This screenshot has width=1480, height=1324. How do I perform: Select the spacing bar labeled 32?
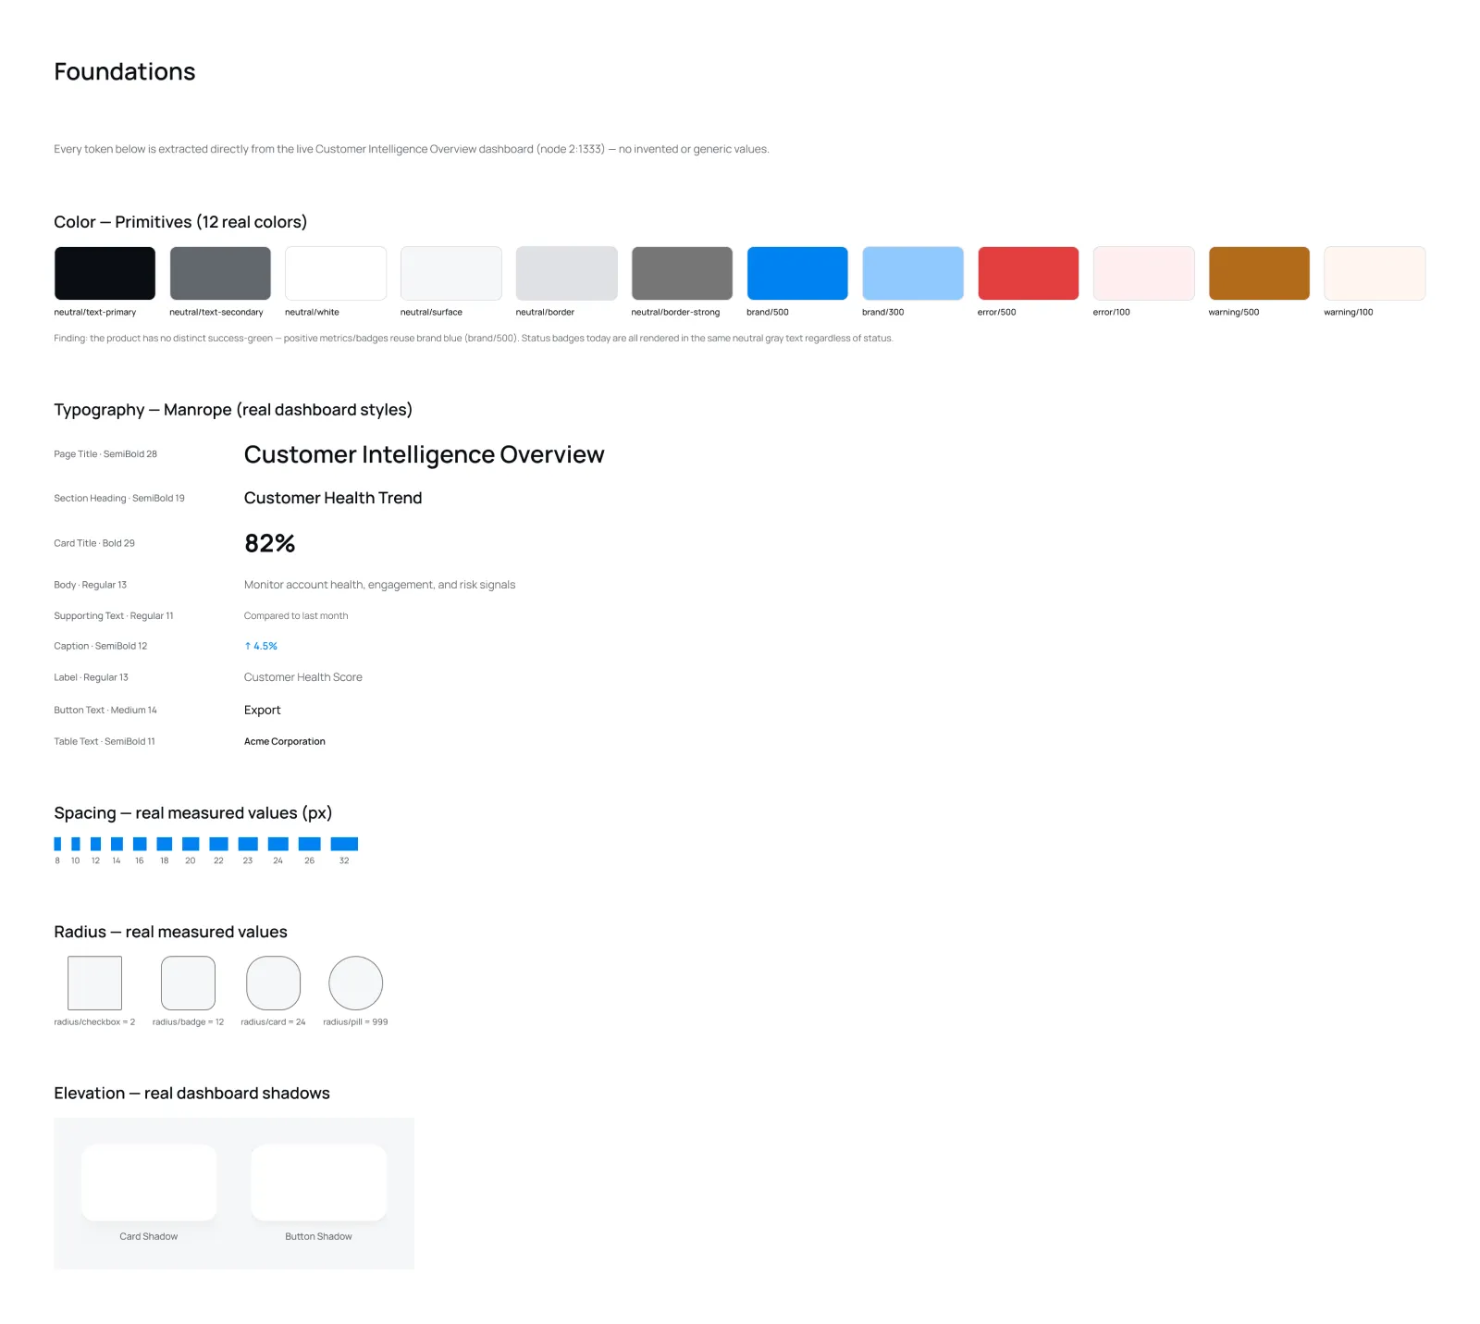[344, 844]
